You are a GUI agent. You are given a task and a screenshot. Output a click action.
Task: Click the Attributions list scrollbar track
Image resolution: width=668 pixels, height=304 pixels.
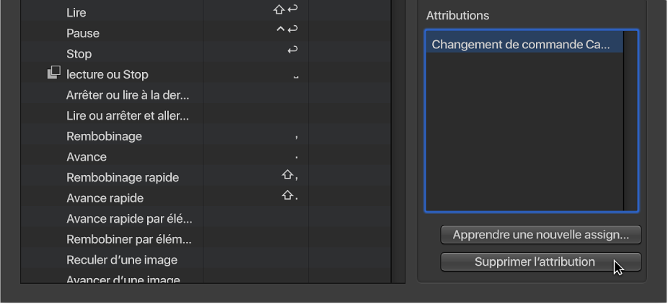630,121
